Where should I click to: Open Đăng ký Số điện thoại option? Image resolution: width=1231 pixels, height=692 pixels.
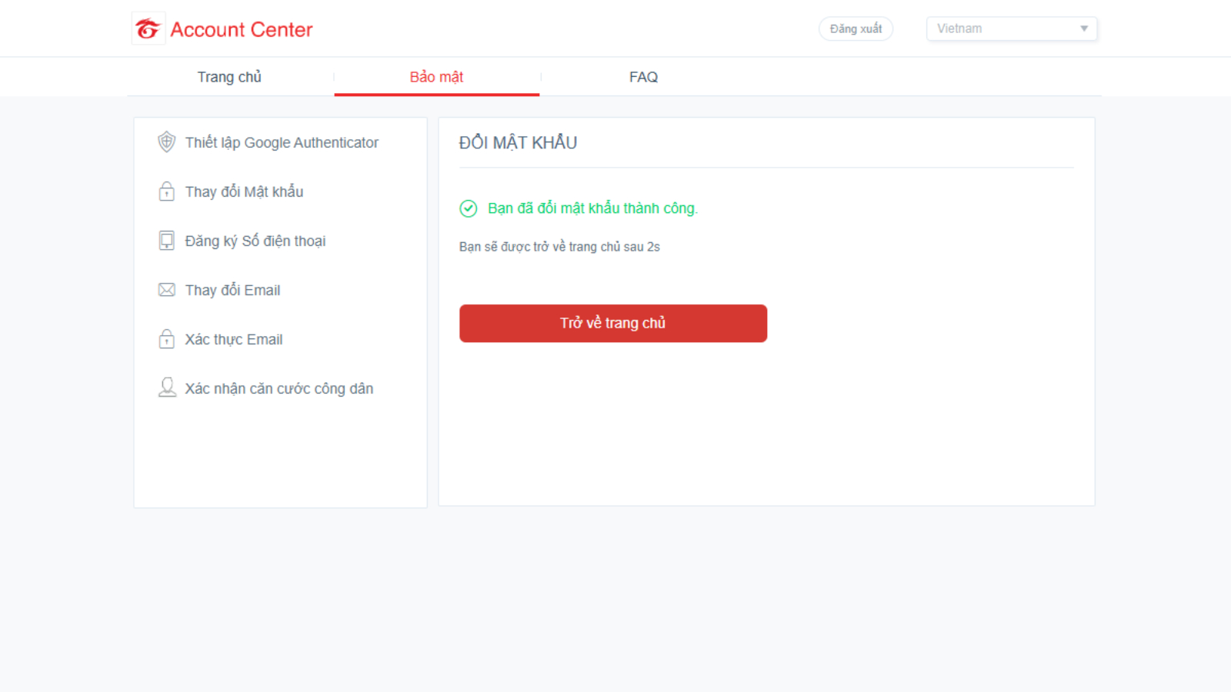pos(255,241)
